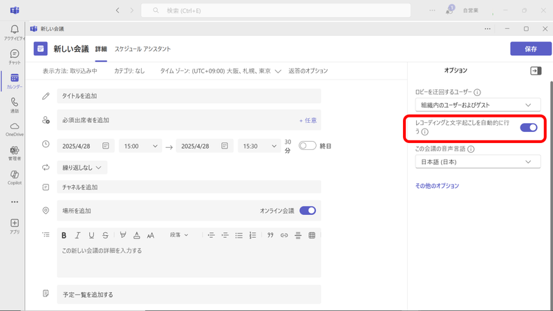
Task: Increase indent in the editor
Action: 225,235
